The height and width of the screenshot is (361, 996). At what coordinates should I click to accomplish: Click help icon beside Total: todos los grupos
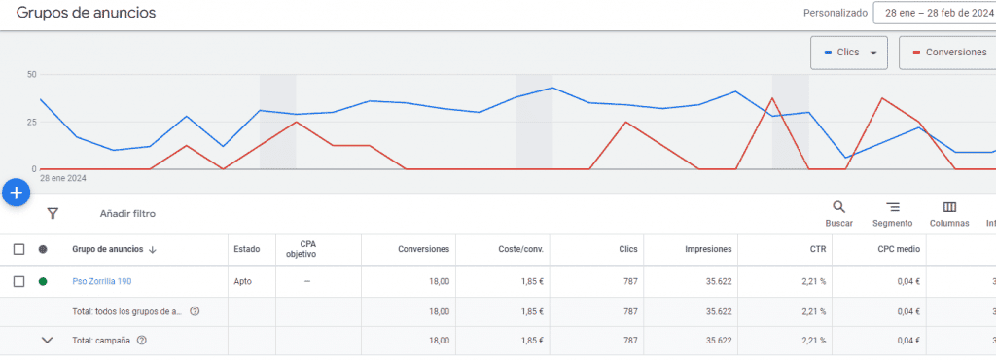coord(195,311)
